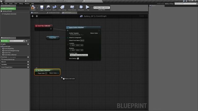
Task: Click the exec output pin on Event Was Collected
Action: click(51, 29)
